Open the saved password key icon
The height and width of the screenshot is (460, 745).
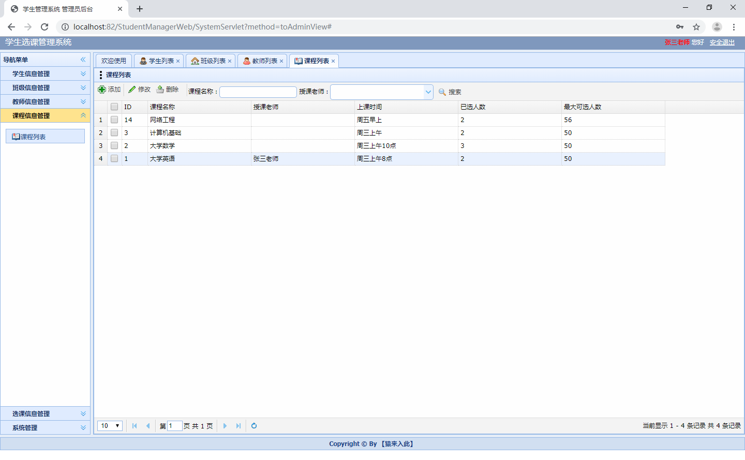[680, 27]
